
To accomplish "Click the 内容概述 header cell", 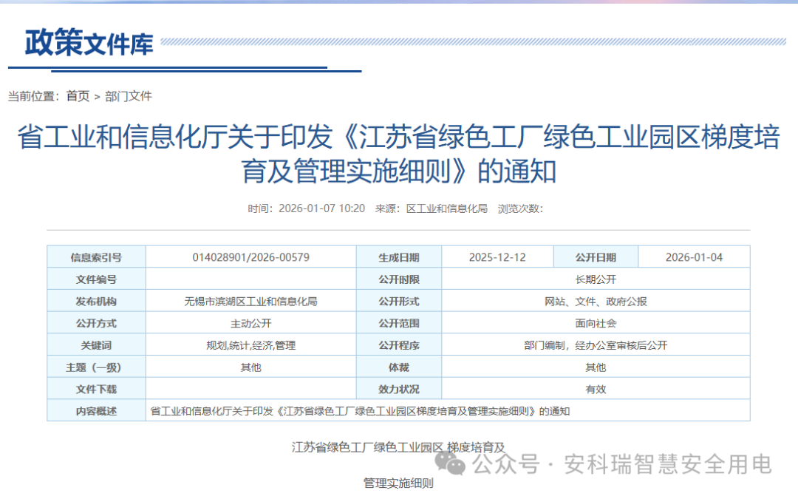I will coord(96,410).
